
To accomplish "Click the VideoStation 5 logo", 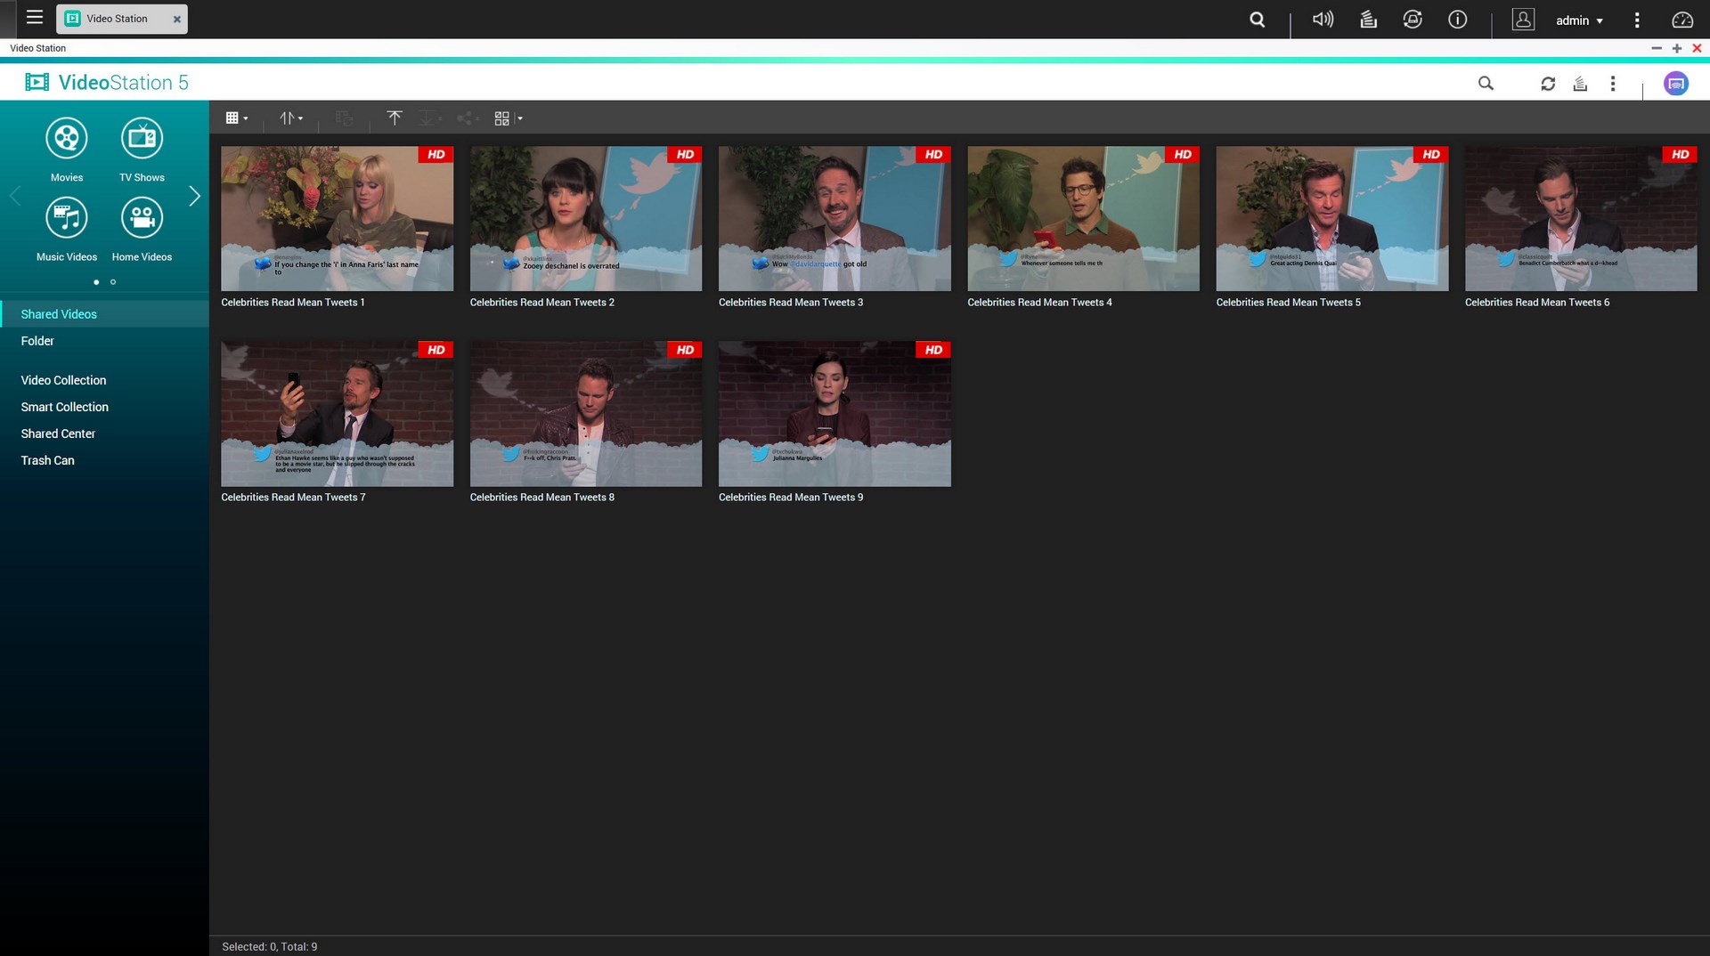I will [x=107, y=83].
